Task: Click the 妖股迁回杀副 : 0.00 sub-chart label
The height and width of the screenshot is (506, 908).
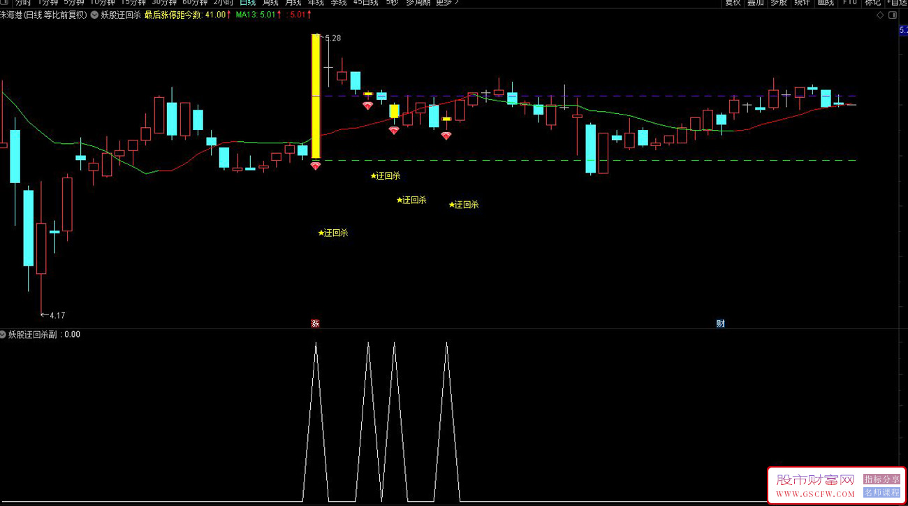Action: coord(44,335)
